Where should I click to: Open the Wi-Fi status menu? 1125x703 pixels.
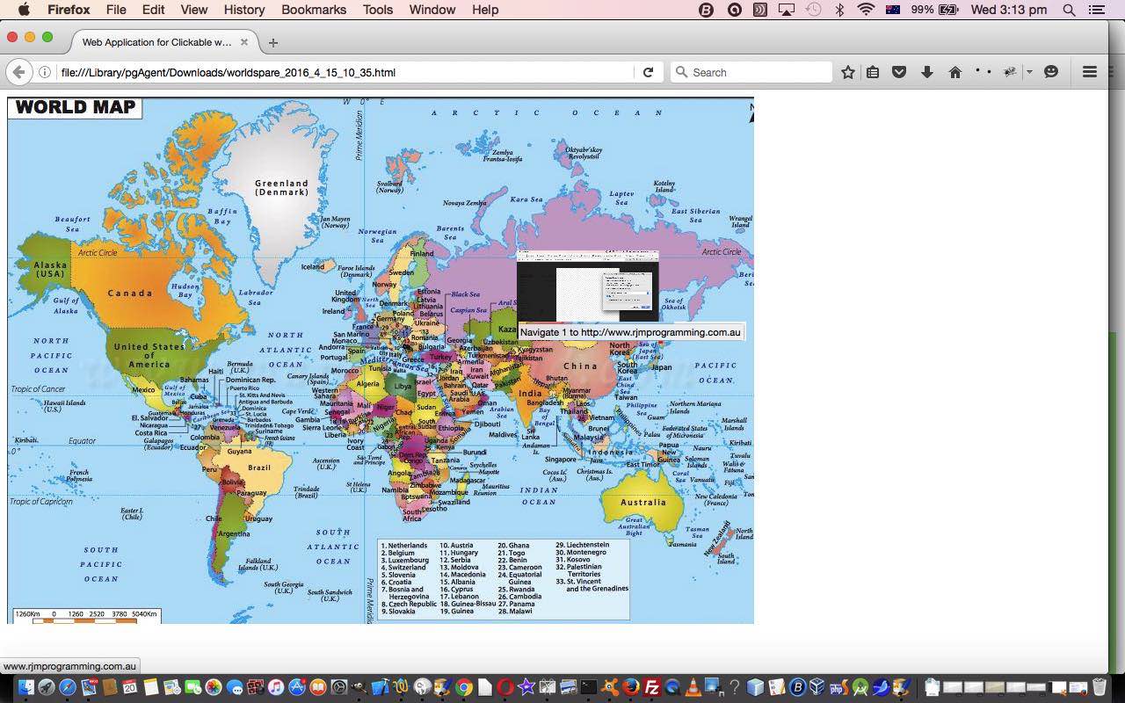coord(866,10)
